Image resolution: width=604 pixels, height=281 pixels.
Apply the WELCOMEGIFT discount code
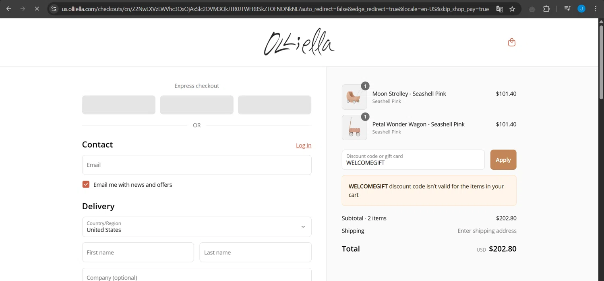pos(503,160)
